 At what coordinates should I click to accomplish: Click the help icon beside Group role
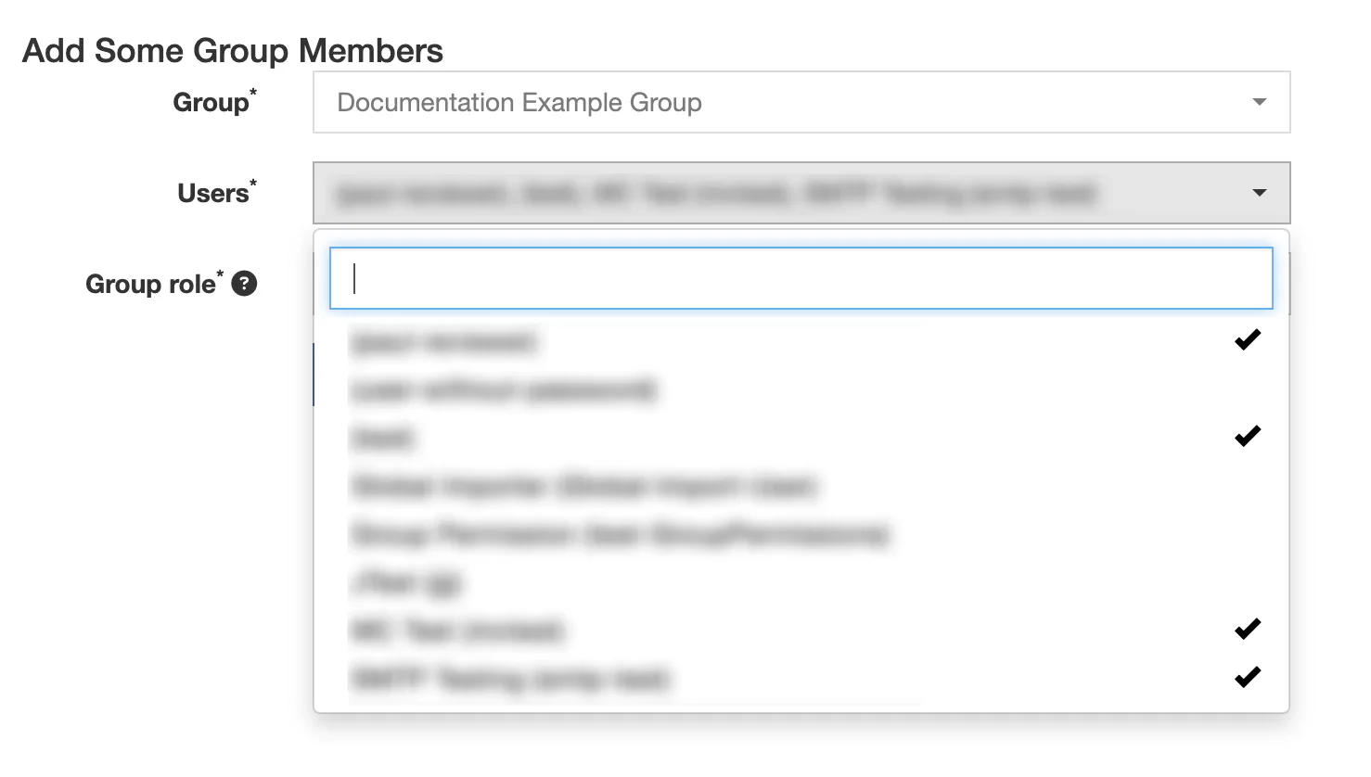[244, 284]
